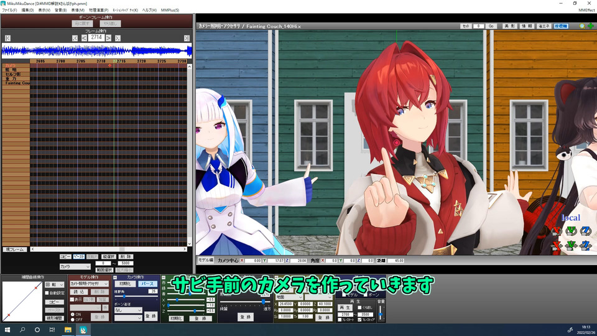Click the ペースト button under the timeline

(x=79, y=257)
